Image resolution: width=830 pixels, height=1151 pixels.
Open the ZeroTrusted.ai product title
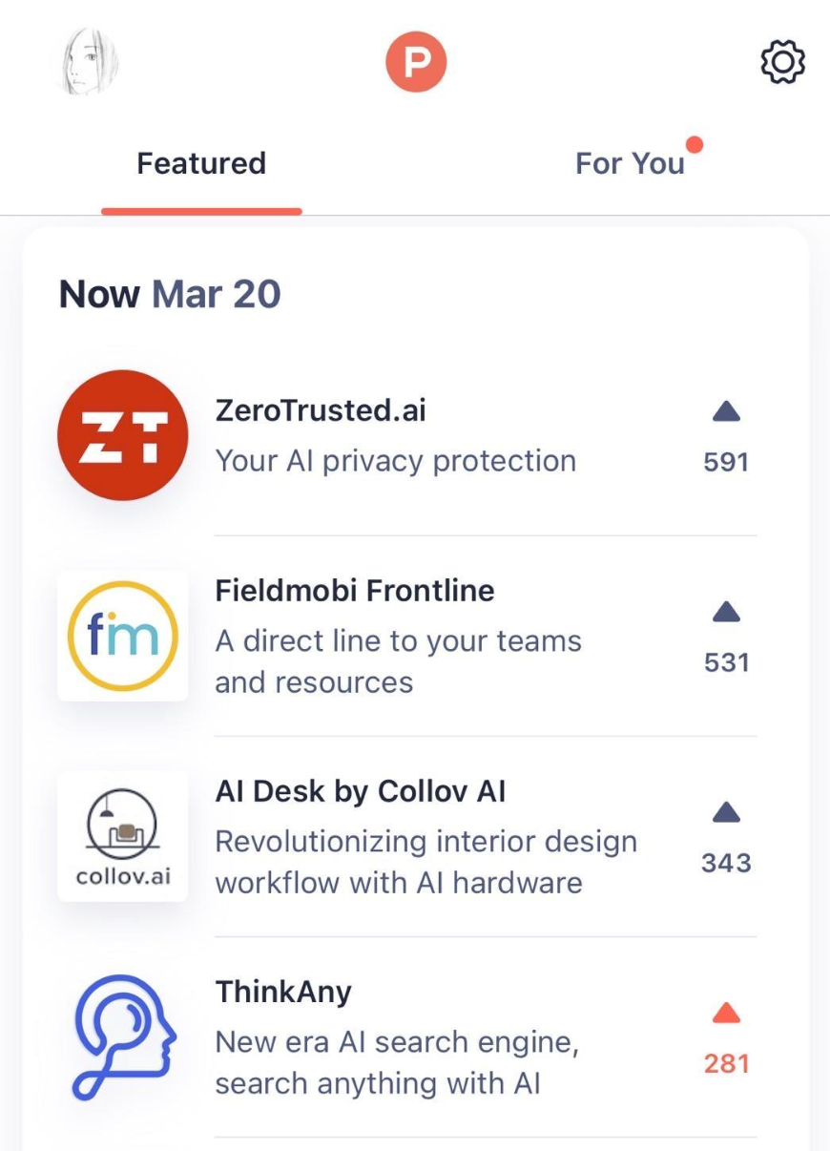pyautogui.click(x=321, y=410)
